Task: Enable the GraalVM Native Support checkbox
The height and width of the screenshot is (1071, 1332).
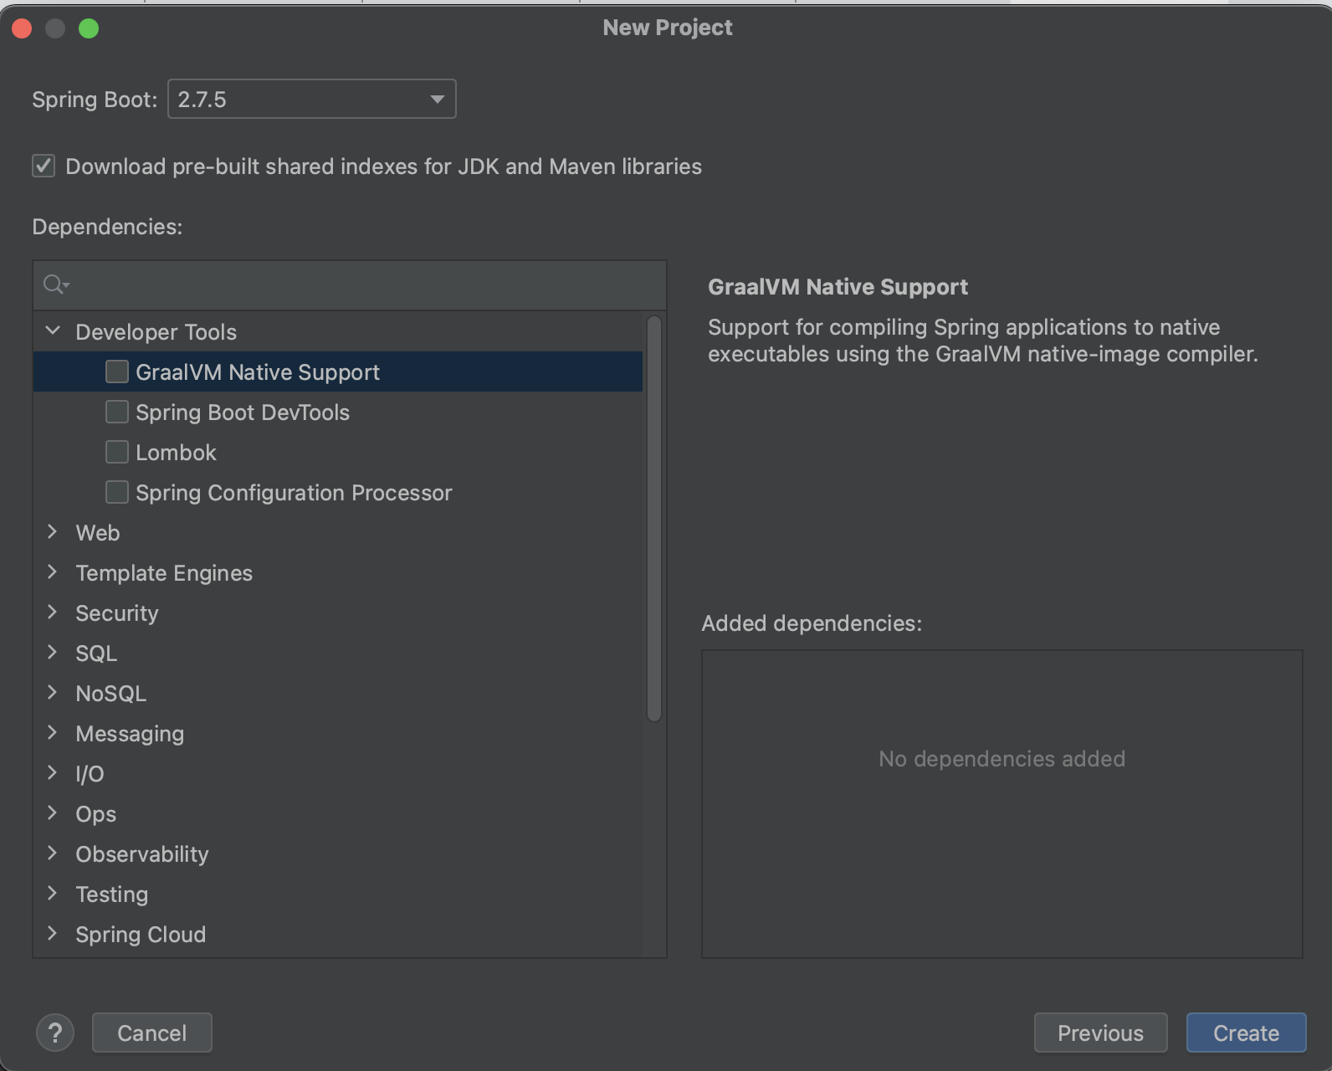Action: coord(117,372)
